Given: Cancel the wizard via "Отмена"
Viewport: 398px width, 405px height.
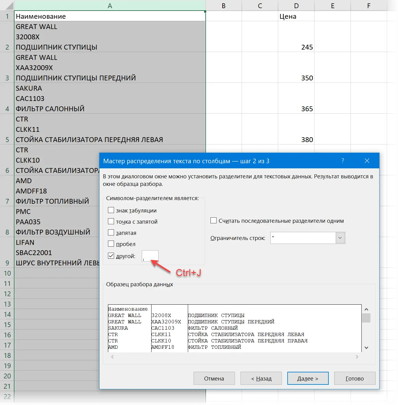Looking at the screenshot, I should click(x=214, y=378).
